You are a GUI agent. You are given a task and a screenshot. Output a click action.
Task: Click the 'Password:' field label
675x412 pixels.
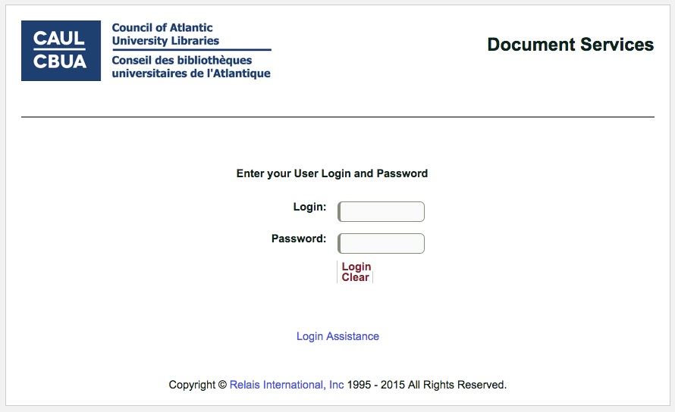[x=299, y=239]
